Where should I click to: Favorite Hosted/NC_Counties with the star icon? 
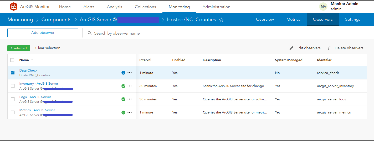[221, 20]
